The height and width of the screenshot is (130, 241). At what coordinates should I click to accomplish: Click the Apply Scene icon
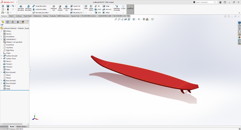tap(147, 19)
